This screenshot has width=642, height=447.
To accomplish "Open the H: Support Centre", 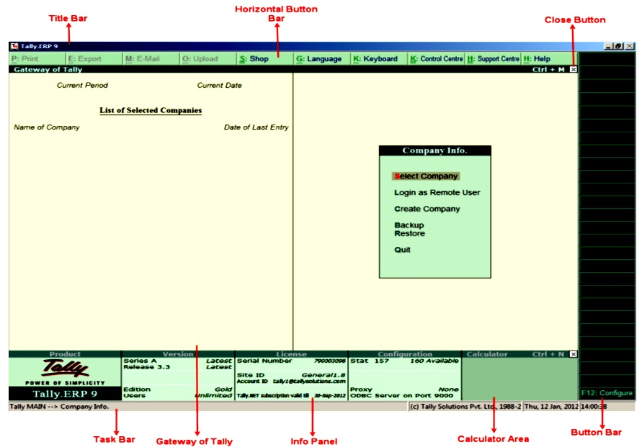I will point(493,59).
